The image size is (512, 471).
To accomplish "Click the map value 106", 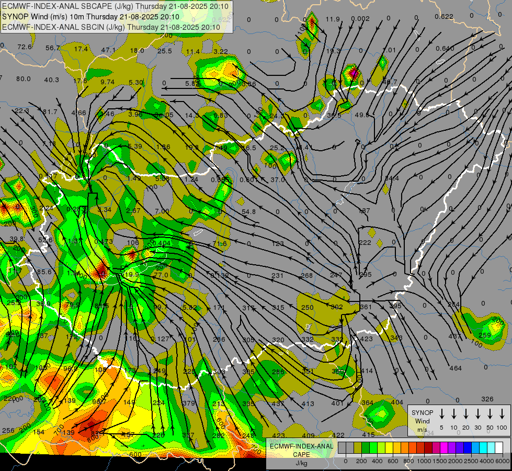I will pos(133,242).
